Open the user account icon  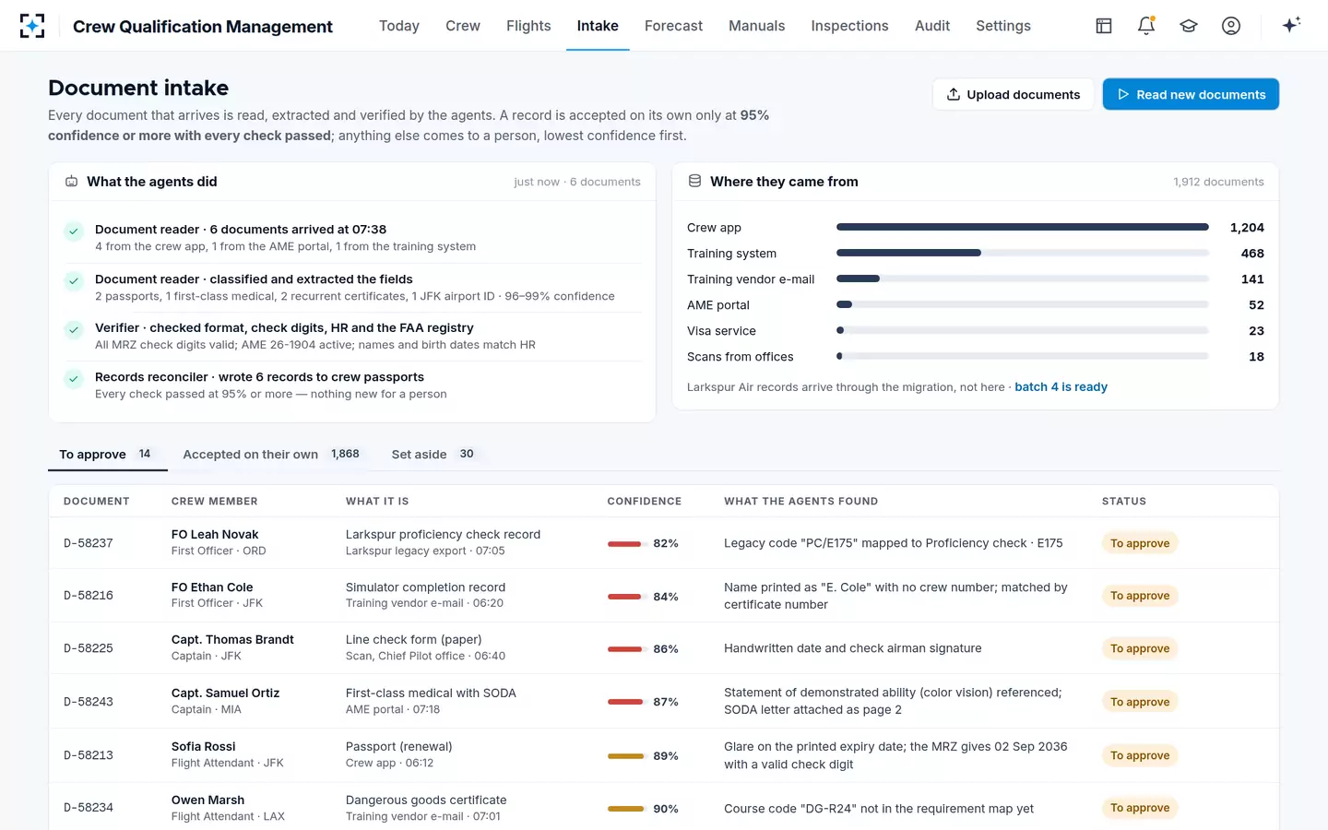[1231, 26]
